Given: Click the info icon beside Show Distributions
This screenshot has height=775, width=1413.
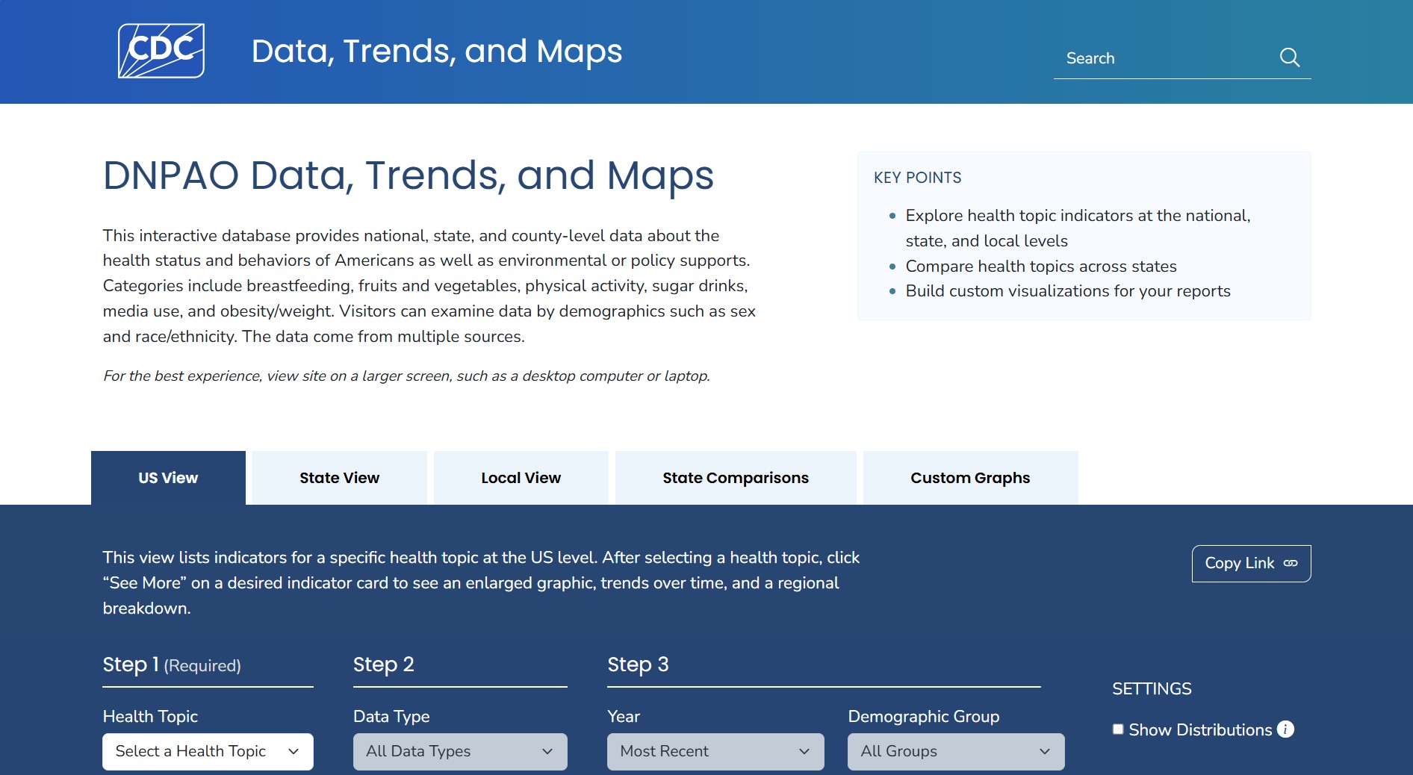Looking at the screenshot, I should pyautogui.click(x=1286, y=729).
